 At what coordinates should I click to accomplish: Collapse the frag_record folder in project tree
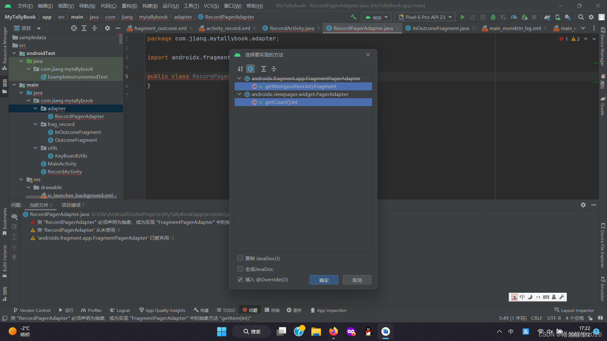click(35, 124)
